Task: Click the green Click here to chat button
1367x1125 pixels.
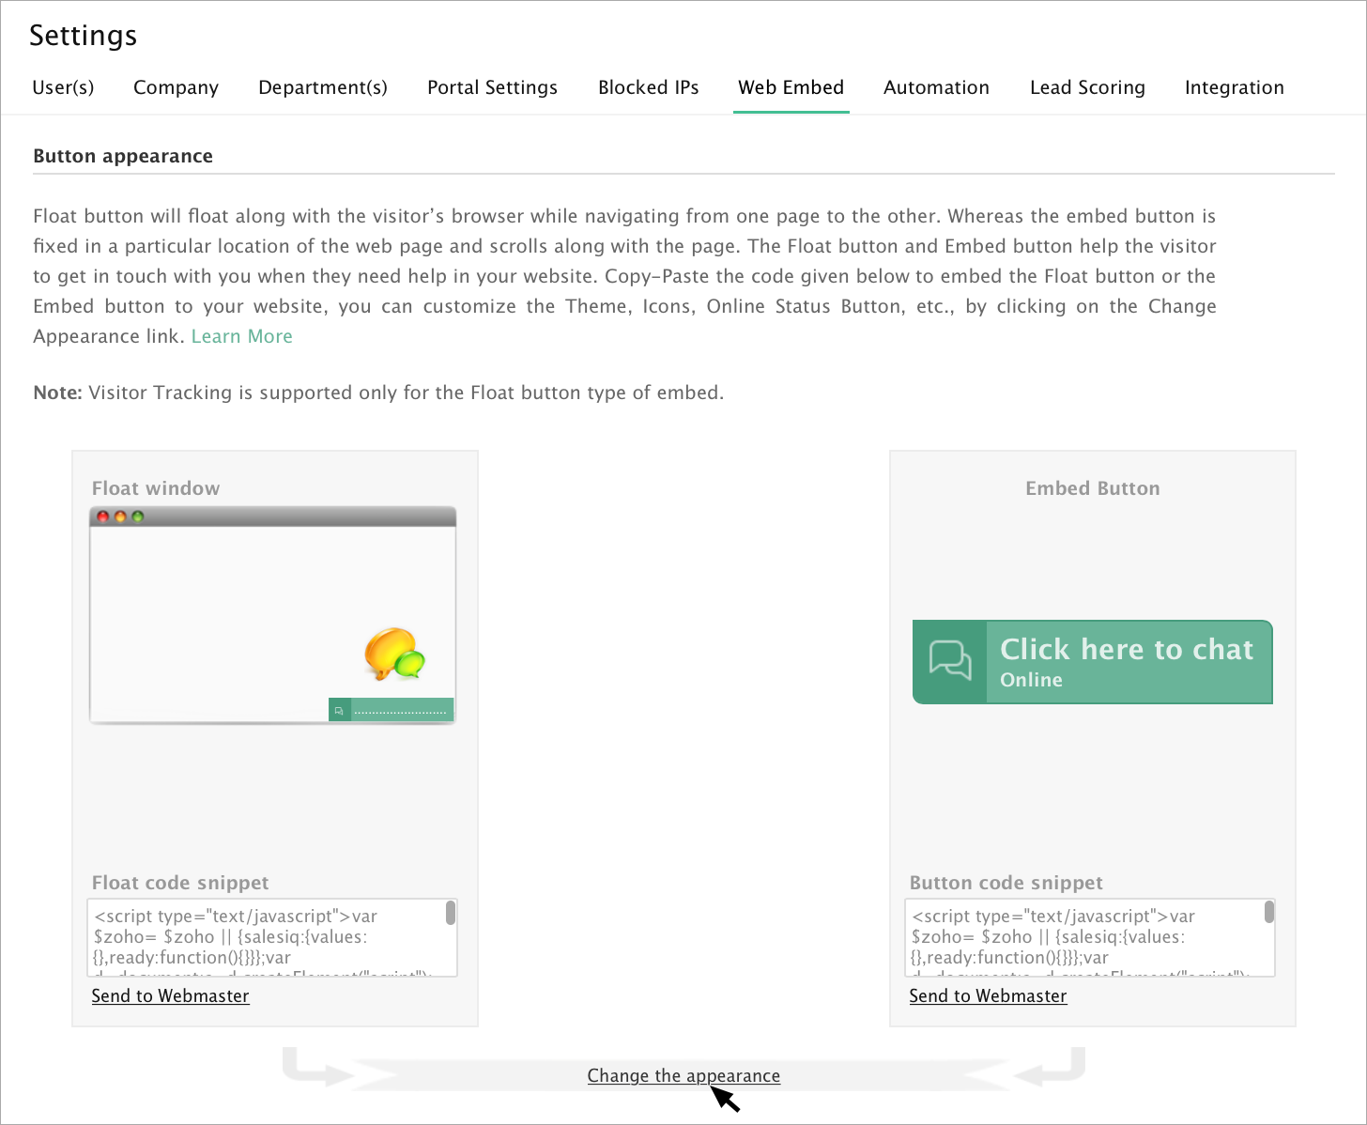Action: [1093, 662]
